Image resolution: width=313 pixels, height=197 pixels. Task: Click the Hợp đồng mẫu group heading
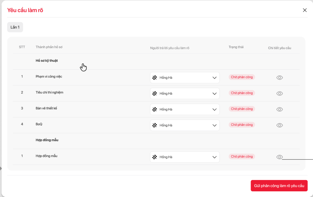tap(47, 140)
